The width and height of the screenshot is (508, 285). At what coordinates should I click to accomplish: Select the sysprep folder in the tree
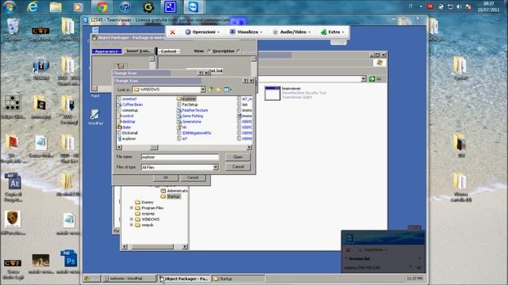144,214
